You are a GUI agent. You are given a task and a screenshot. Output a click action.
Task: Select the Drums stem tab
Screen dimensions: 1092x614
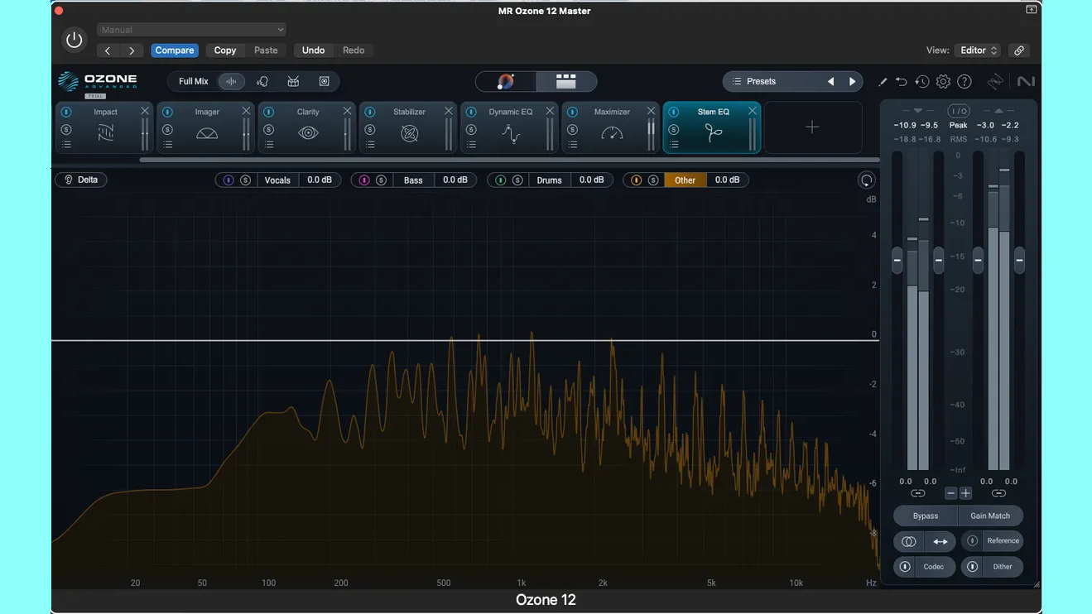(549, 180)
